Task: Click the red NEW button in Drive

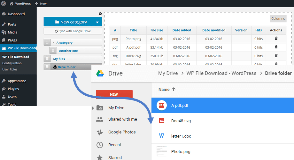Action: tap(114, 94)
